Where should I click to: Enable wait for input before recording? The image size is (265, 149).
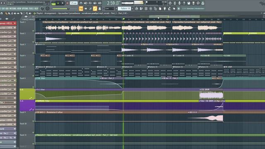pyautogui.click(x=86, y=3)
